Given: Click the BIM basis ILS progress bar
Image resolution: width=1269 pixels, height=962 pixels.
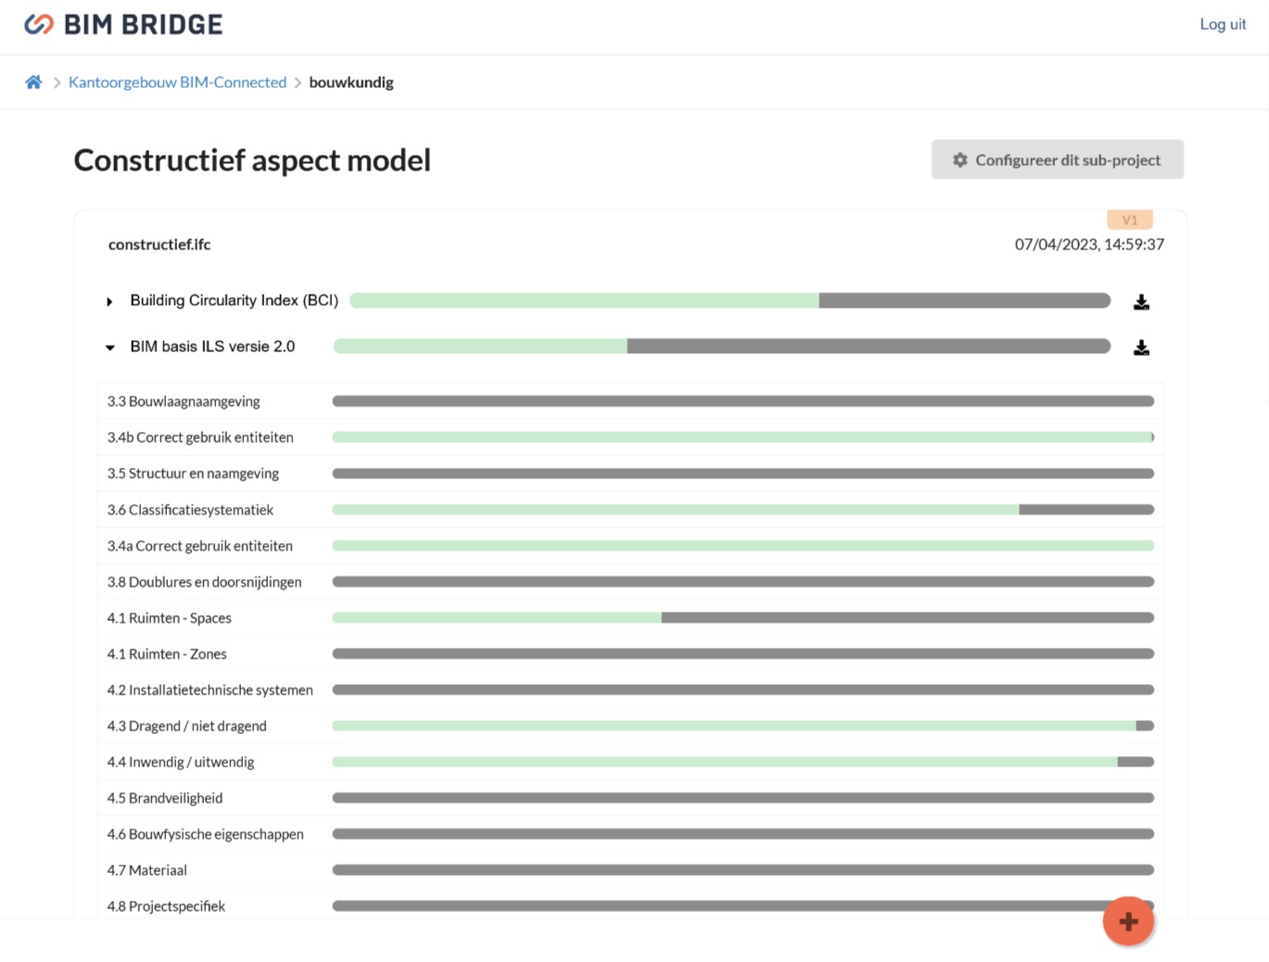Looking at the screenshot, I should tap(721, 347).
